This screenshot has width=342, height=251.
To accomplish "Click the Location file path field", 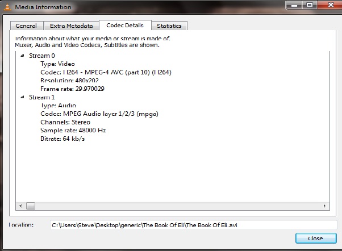I will click(194, 225).
